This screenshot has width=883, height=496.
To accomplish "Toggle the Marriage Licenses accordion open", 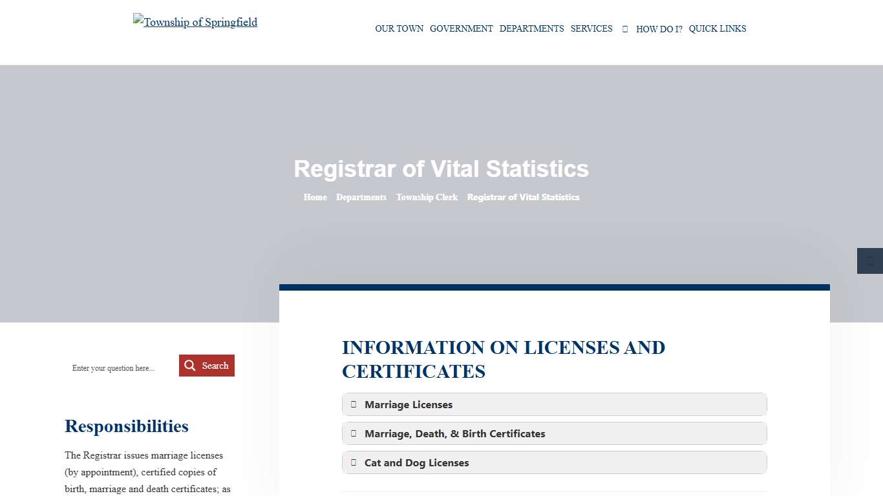I will (554, 404).
